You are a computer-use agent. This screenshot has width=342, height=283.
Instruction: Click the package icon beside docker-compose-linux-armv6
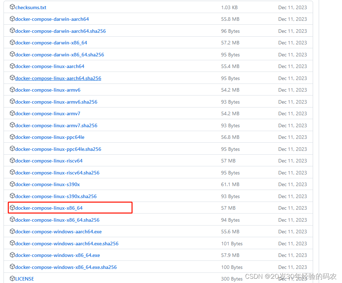coord(12,90)
